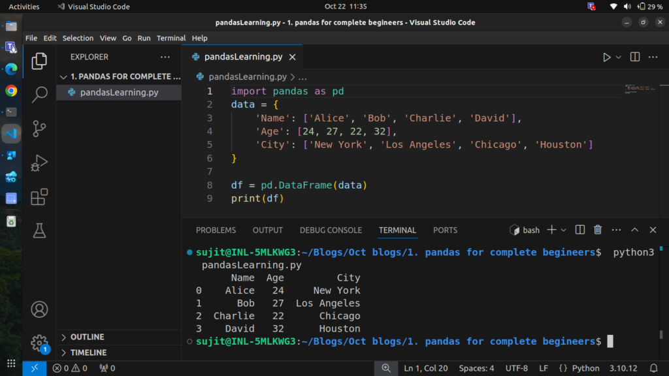
Task: Click Python language mode in status bar
Action: [585, 368]
